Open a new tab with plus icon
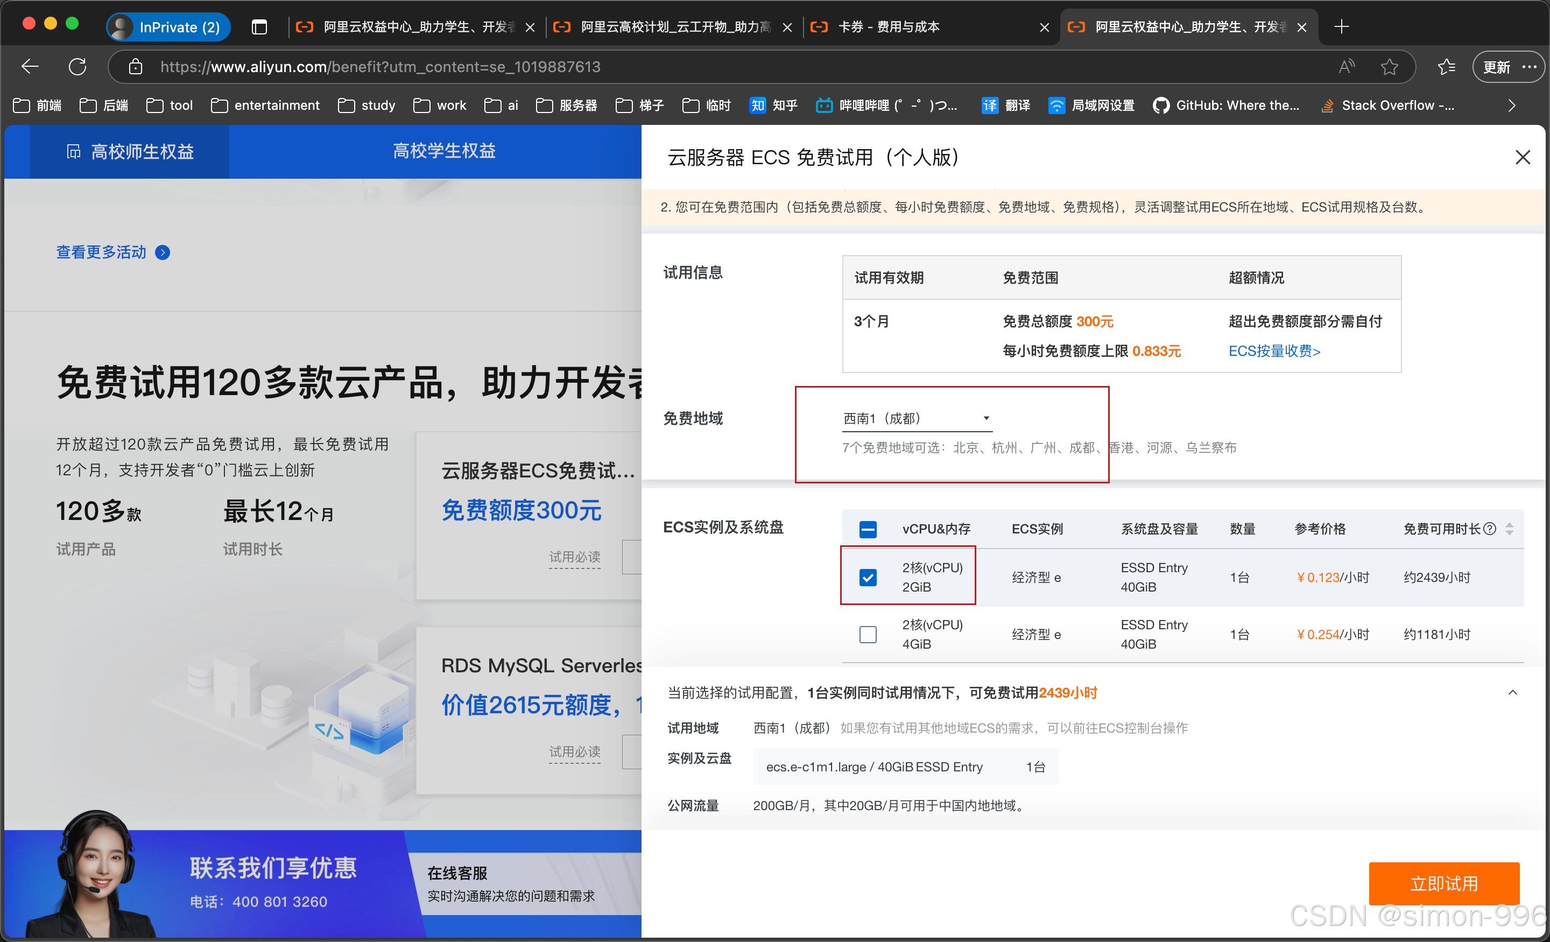1550x942 pixels. pyautogui.click(x=1341, y=27)
